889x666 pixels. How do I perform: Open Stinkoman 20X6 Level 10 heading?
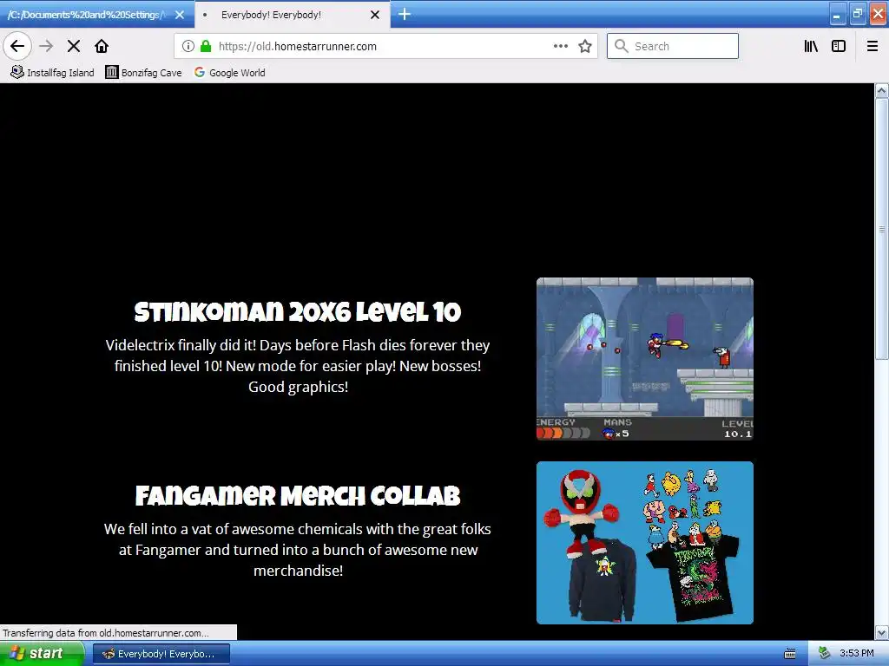[x=298, y=312]
